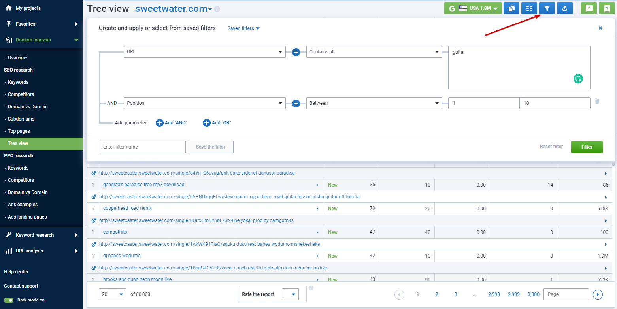The width and height of the screenshot is (617, 309).
Task: Go to page 2
Action: pyautogui.click(x=437, y=294)
